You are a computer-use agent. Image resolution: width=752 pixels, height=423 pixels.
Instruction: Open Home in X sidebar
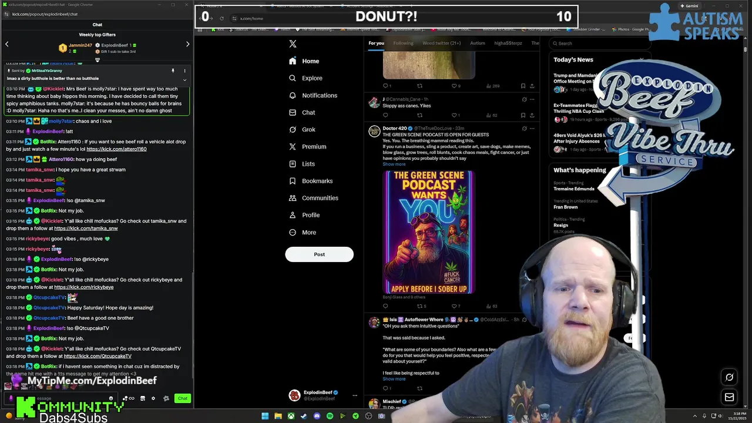[304, 61]
